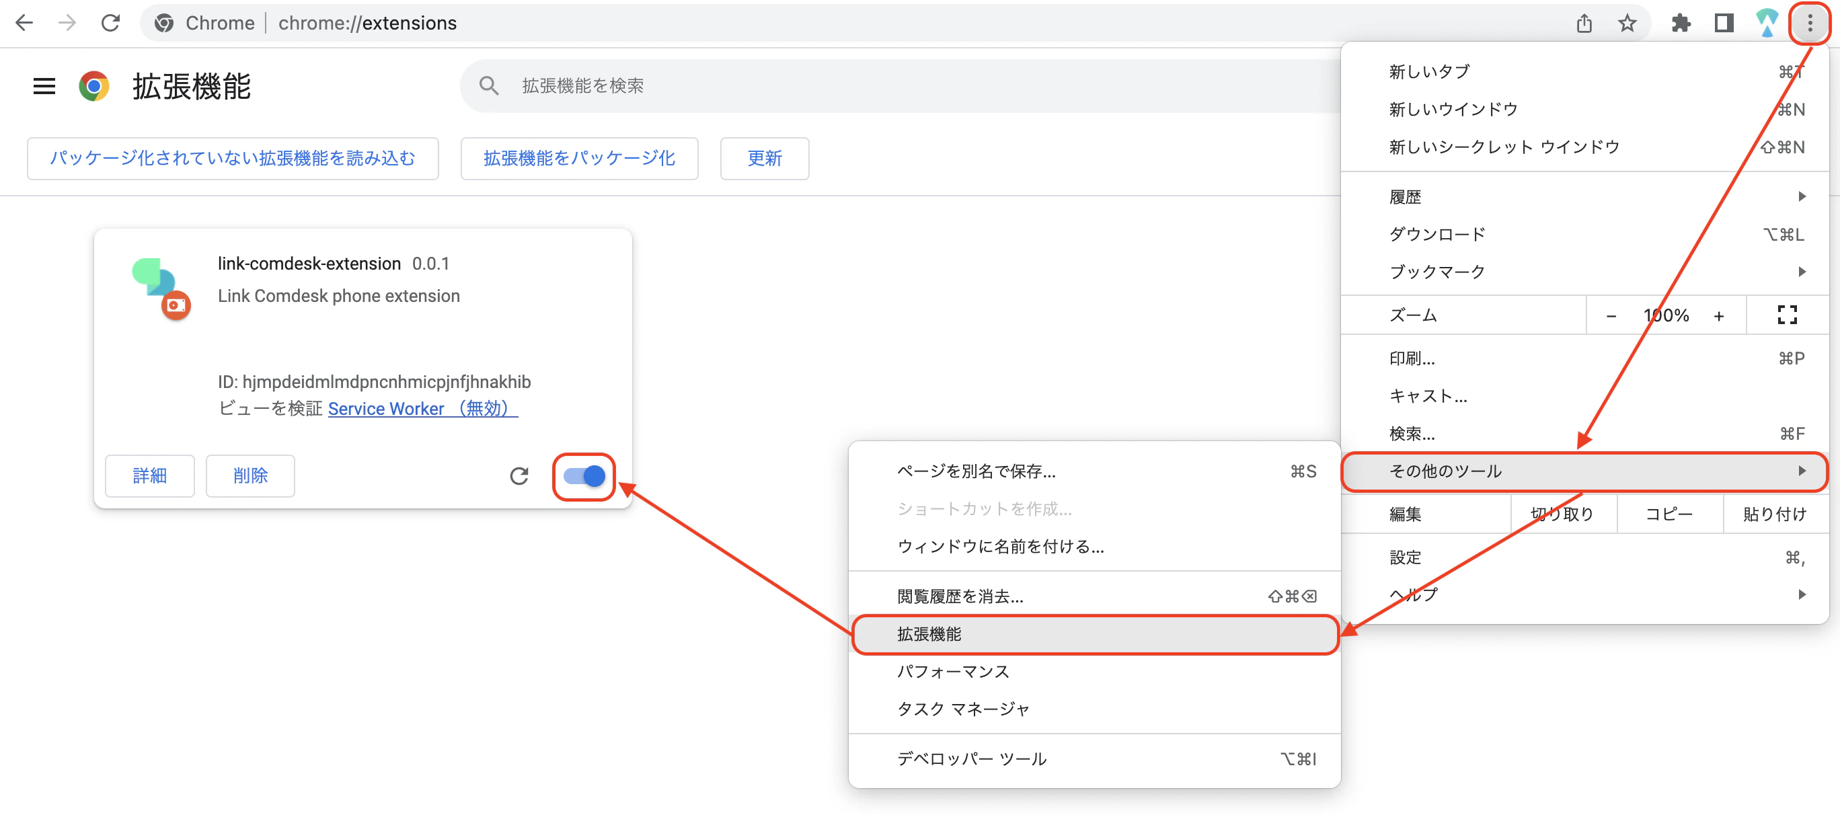Click コピー in the edit row
This screenshot has height=815, width=1840.
point(1669,514)
